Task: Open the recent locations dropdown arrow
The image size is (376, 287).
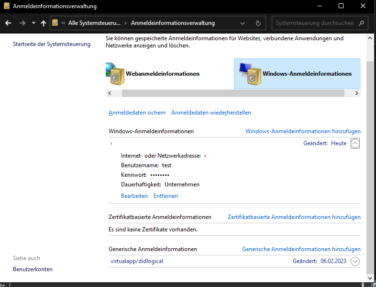Action: (x=33, y=23)
